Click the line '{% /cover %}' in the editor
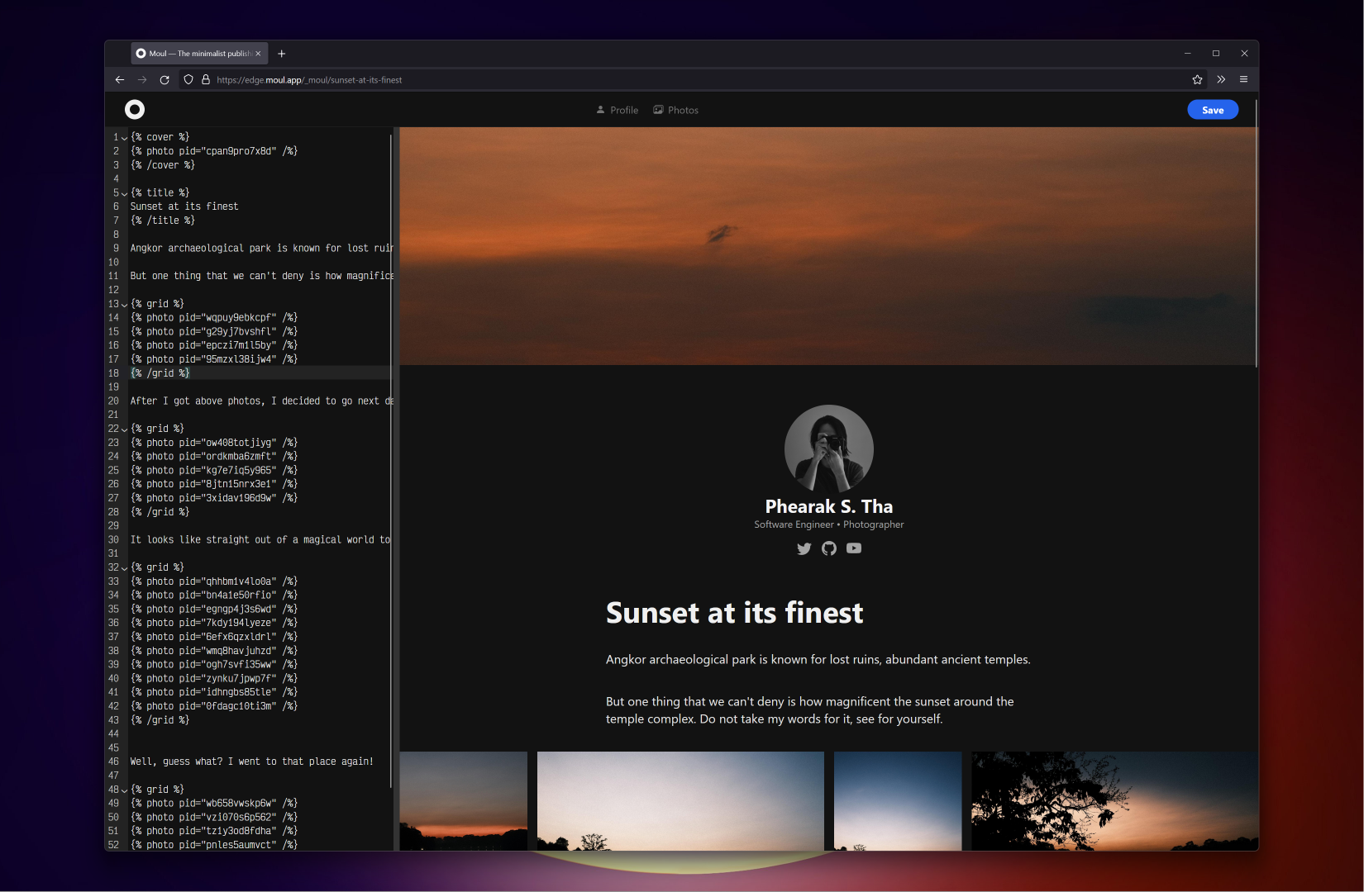The width and height of the screenshot is (1364, 892). click(163, 165)
